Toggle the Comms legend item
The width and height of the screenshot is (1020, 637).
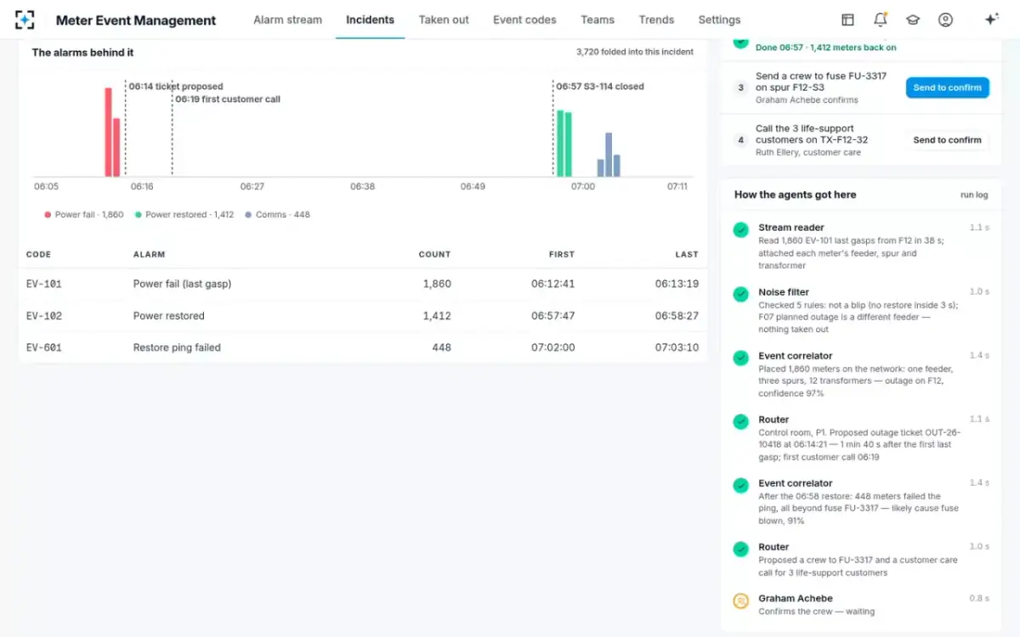coord(277,215)
